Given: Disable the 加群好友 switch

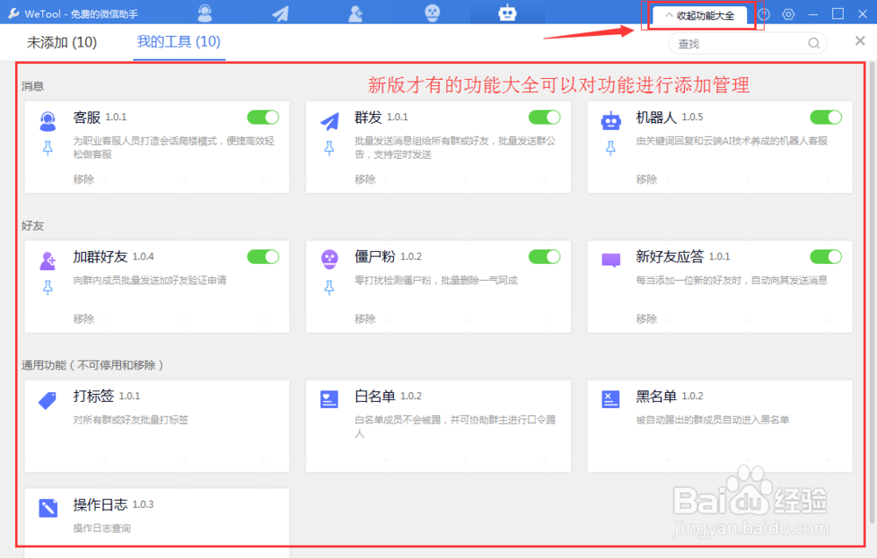Looking at the screenshot, I should point(263,256).
